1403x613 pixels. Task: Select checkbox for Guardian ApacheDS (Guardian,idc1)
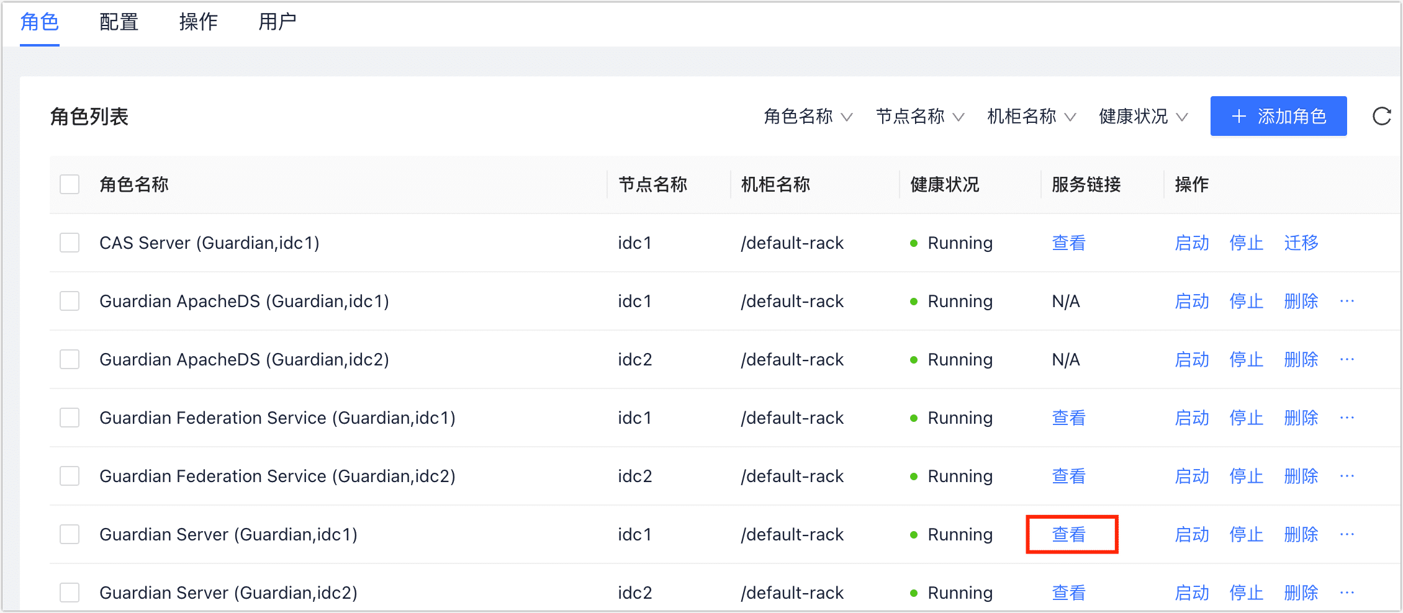click(70, 301)
